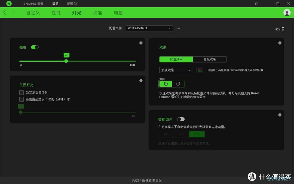Expand the 波浪效果 effect dropdown
294x184 pixels.
[x=176, y=70]
